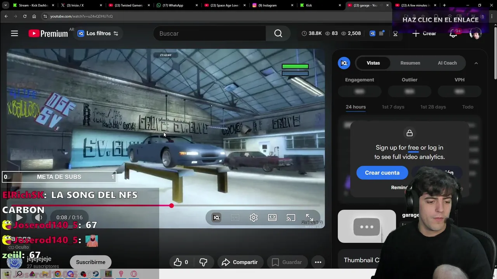Select the Vistas tab in vidIQ panel

coord(373,63)
